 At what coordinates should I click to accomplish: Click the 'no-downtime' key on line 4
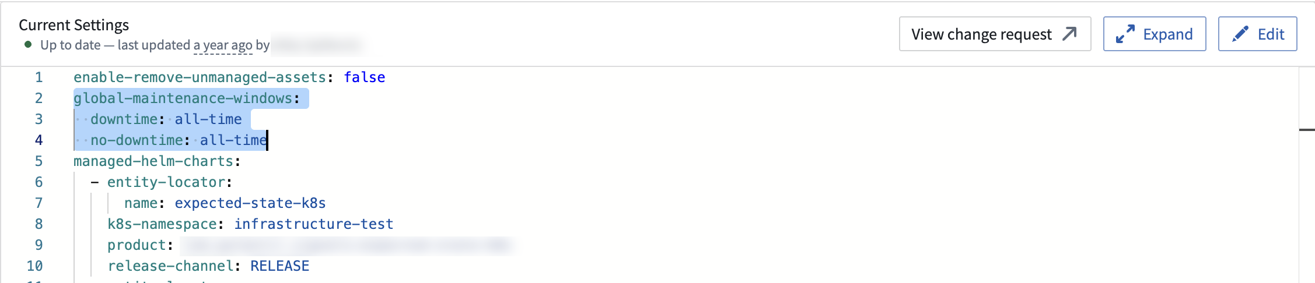point(137,140)
